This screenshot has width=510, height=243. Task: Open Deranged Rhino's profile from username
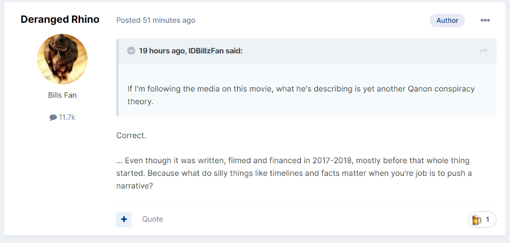coord(60,19)
